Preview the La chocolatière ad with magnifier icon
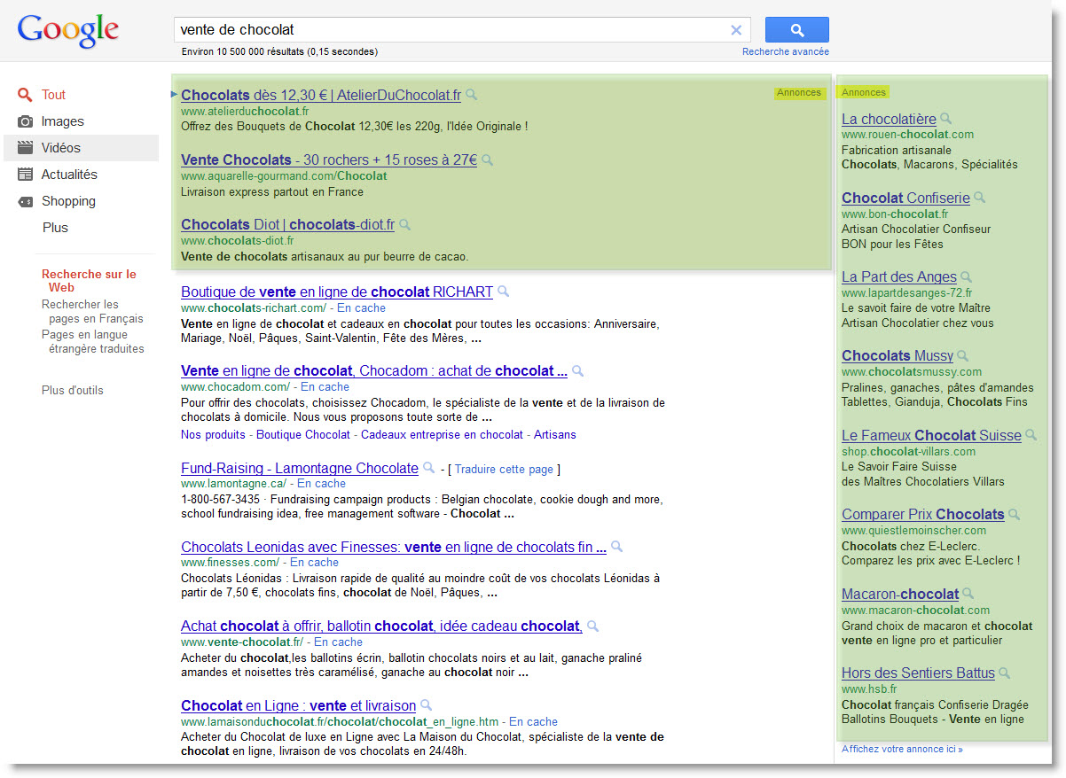The image size is (1066, 778). 945,119
